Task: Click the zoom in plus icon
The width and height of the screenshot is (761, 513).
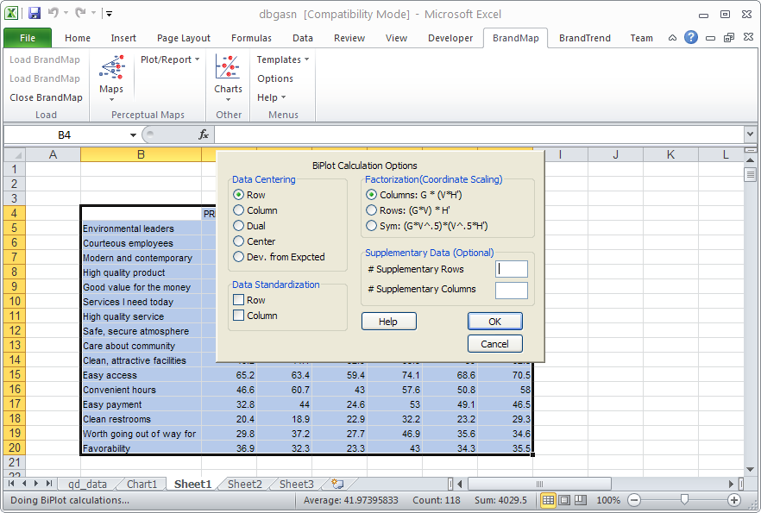Action: click(x=734, y=500)
